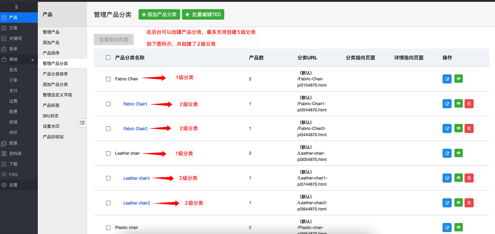Image resolution: width=495 pixels, height=234 pixels.
Task: Open the 文章 sidebar icon
Action: point(4,28)
